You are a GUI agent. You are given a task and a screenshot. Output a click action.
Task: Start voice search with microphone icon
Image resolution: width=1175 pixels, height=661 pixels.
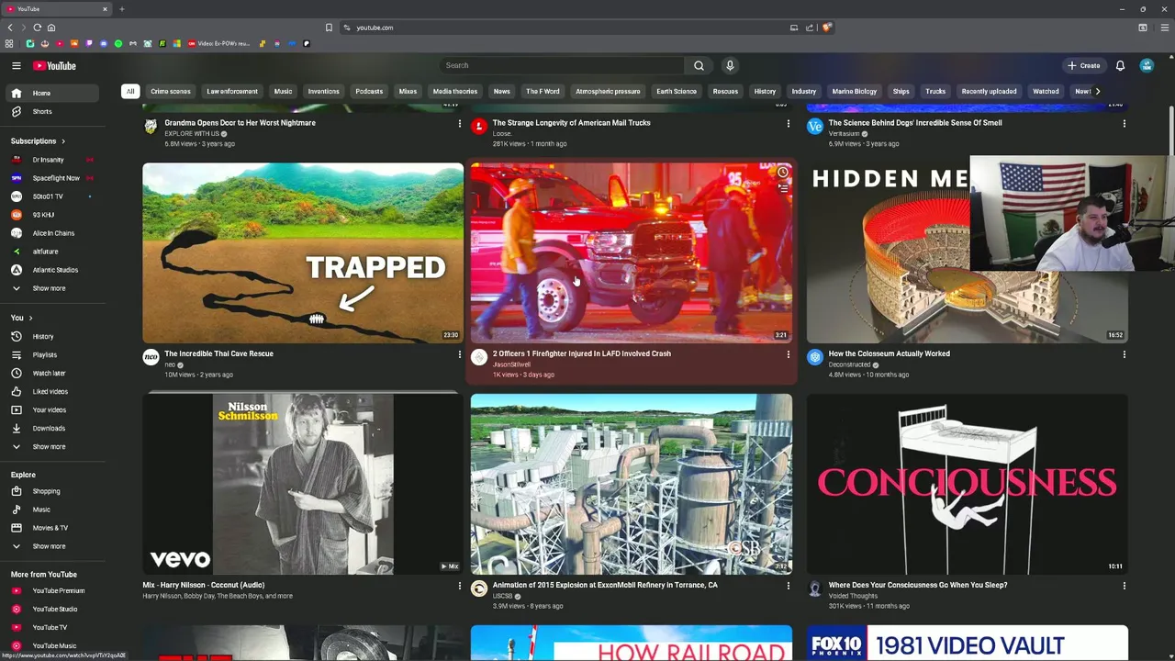(730, 65)
